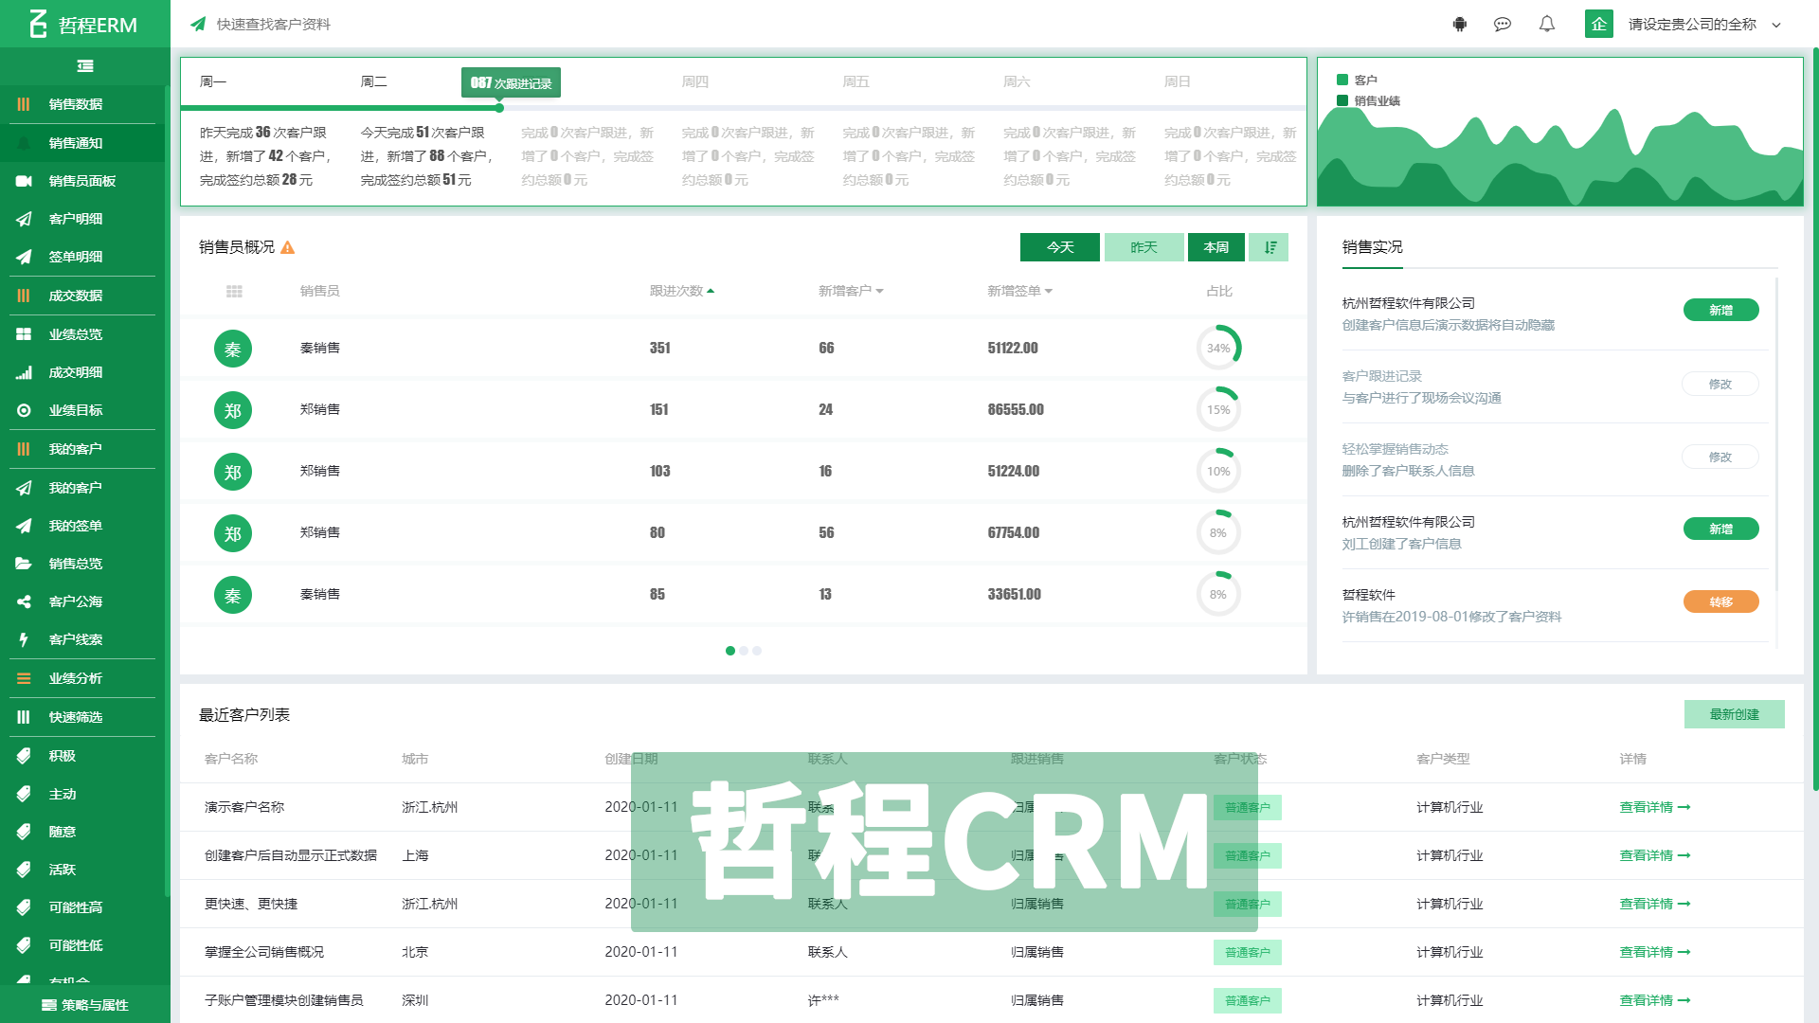
Task: Show 昨天 salesperson stats
Action: click(x=1144, y=247)
